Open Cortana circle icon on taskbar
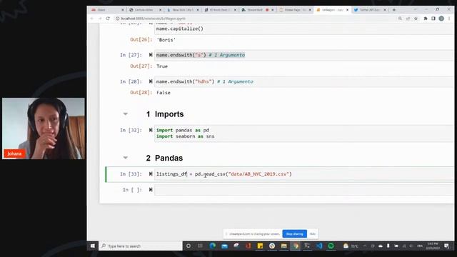The width and height of the screenshot is (457, 257). [189, 246]
